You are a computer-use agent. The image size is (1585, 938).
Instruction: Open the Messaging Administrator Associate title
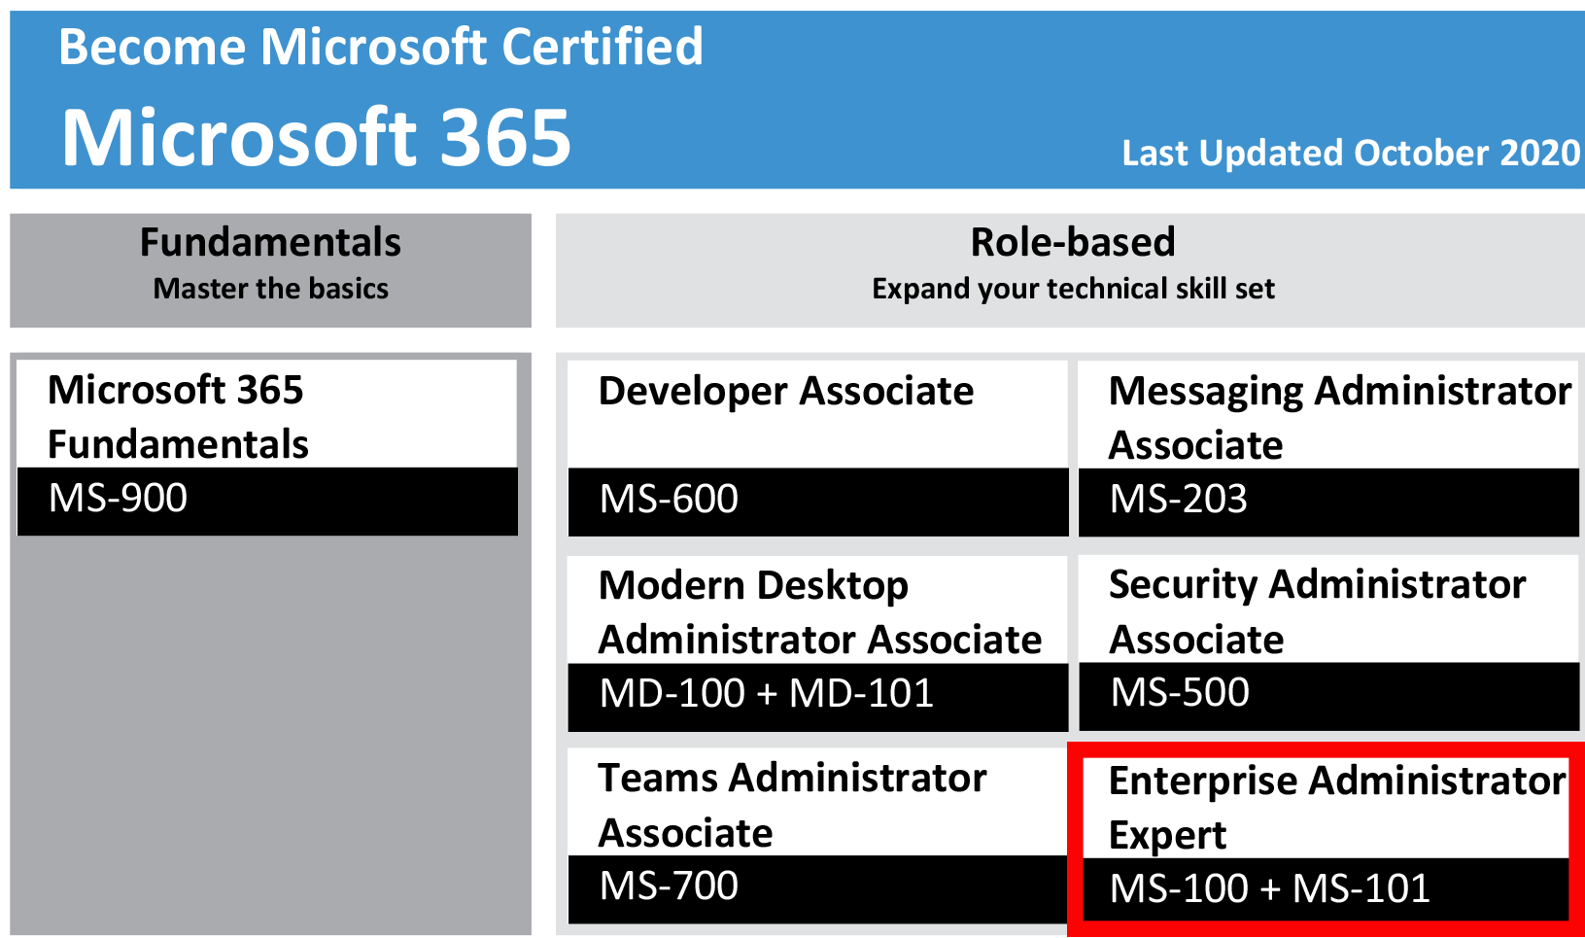[1340, 418]
